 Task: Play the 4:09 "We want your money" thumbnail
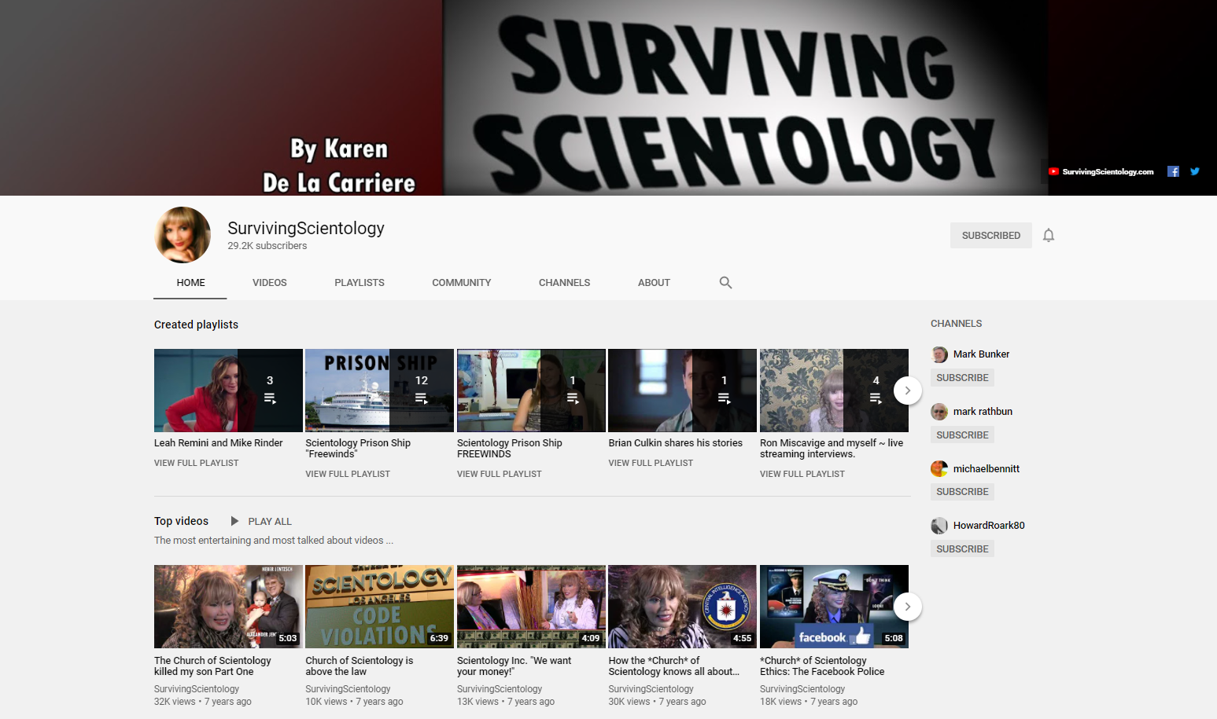coord(531,607)
